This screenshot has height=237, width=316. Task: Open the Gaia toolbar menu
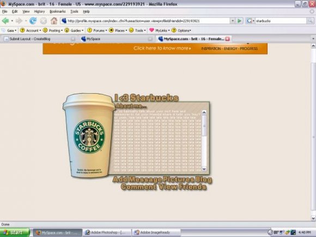click(9, 31)
